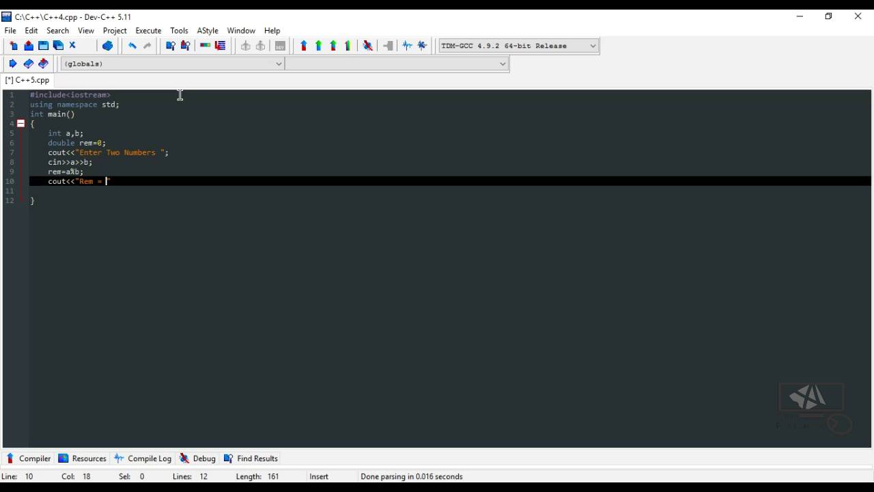Switch to the Compiler bottom tab
Screen dimensions: 874x492
point(28,459)
